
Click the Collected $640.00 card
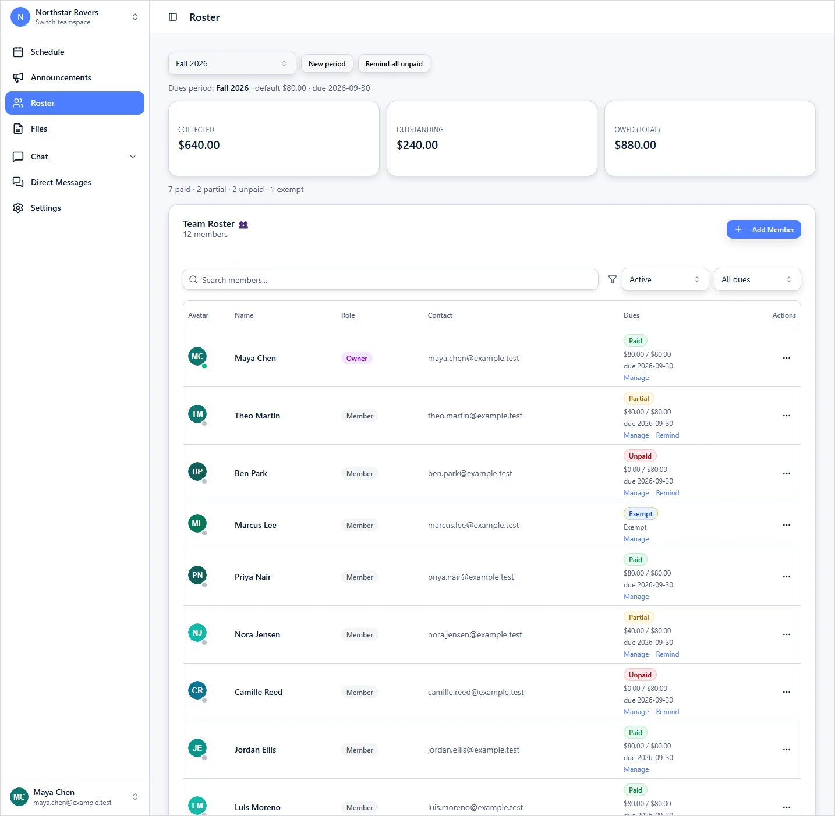pos(274,139)
